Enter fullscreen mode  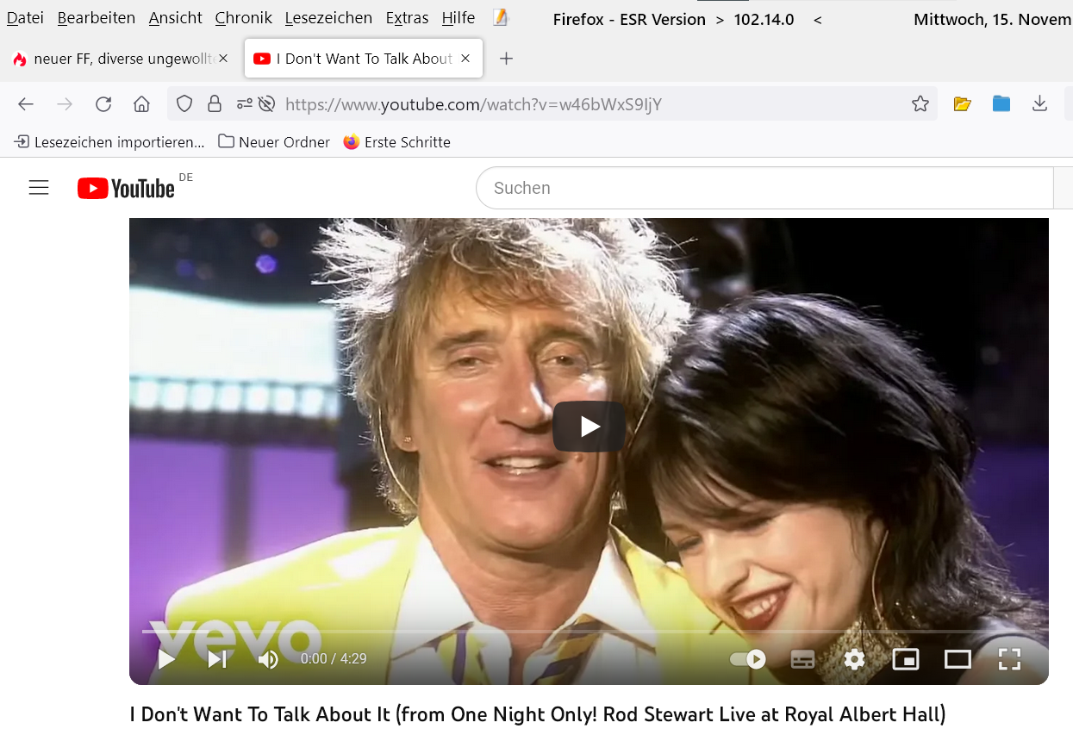pos(1009,659)
